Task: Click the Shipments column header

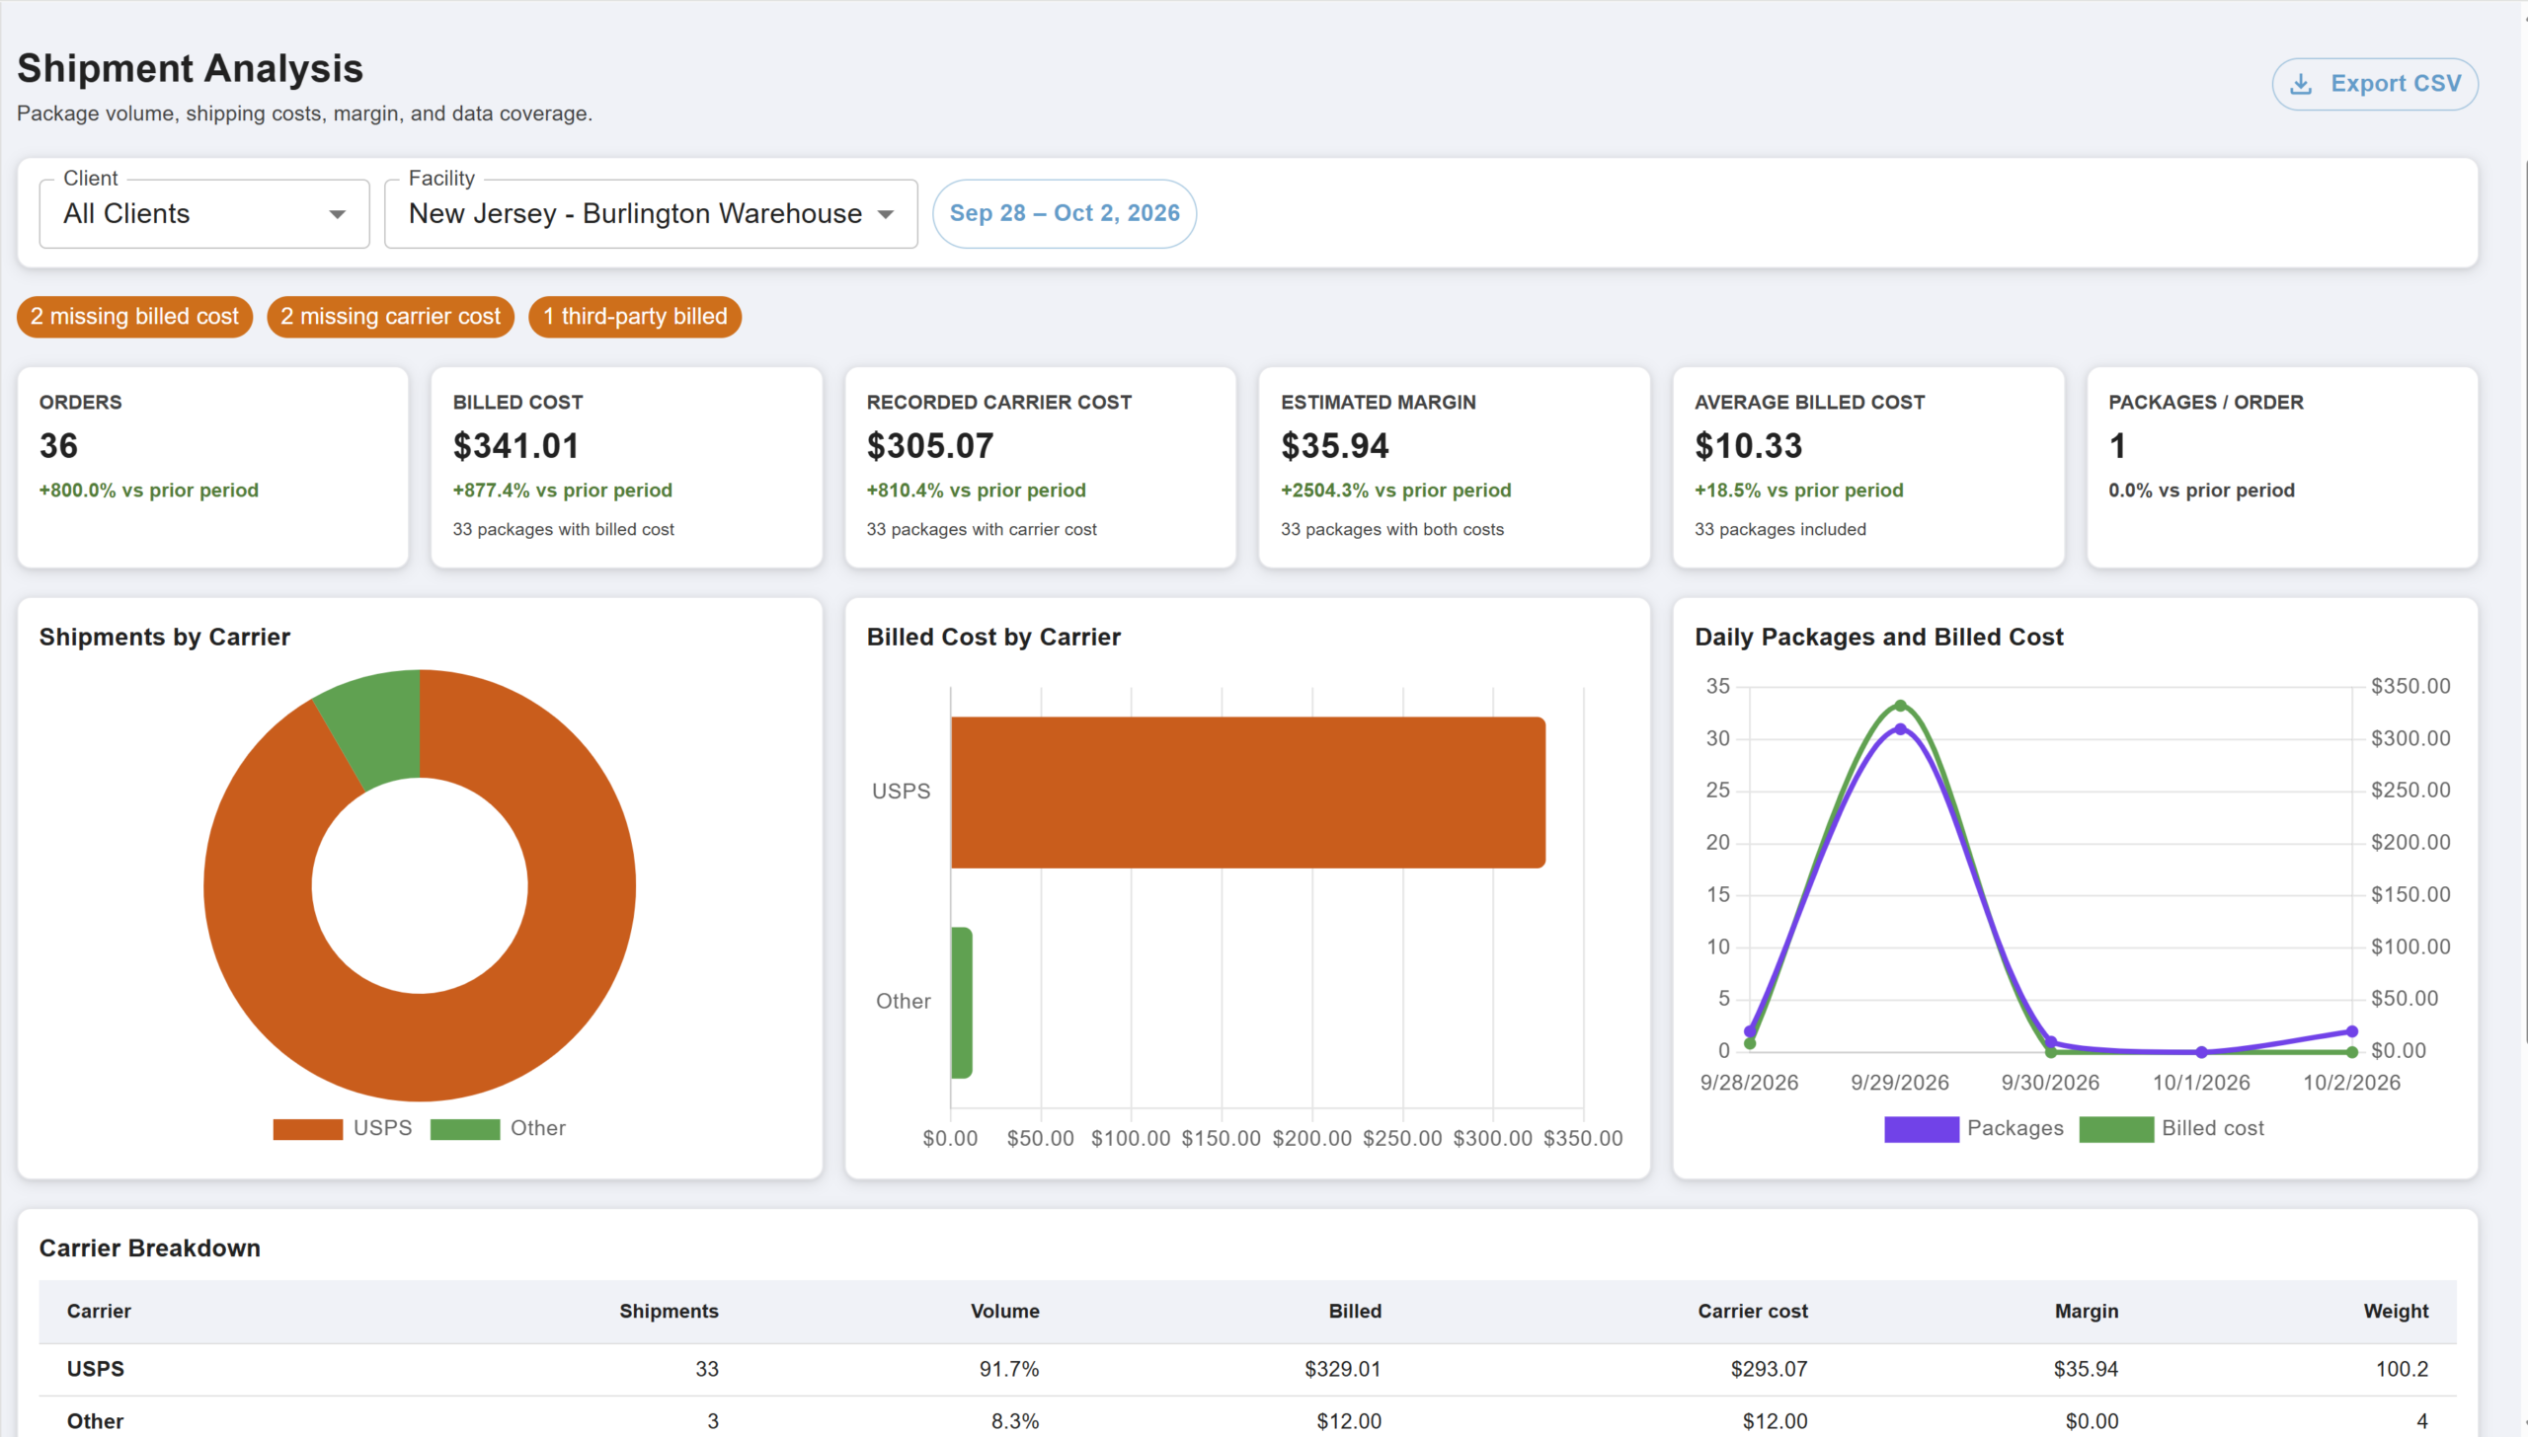Action: 669,1312
